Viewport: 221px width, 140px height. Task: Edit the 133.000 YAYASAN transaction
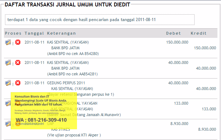tap(8, 103)
